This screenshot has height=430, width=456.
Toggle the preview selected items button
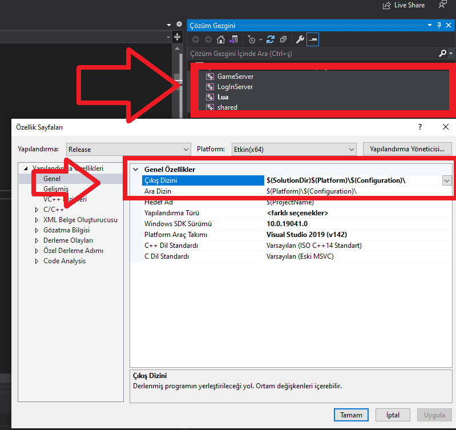tap(313, 39)
